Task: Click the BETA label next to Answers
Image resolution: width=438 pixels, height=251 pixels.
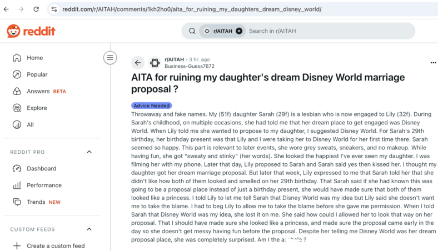Action: tap(59, 92)
